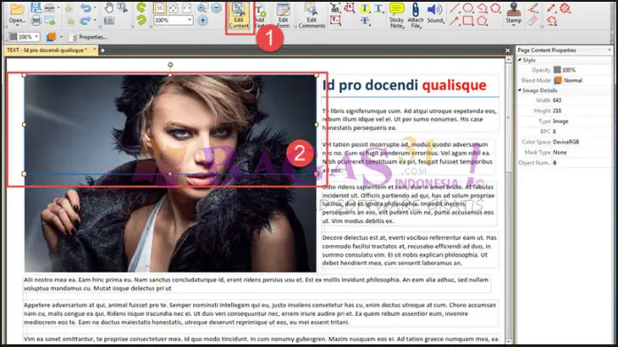Open the arrow beside orange color swatch
The image size is (618, 347).
pos(61,36)
